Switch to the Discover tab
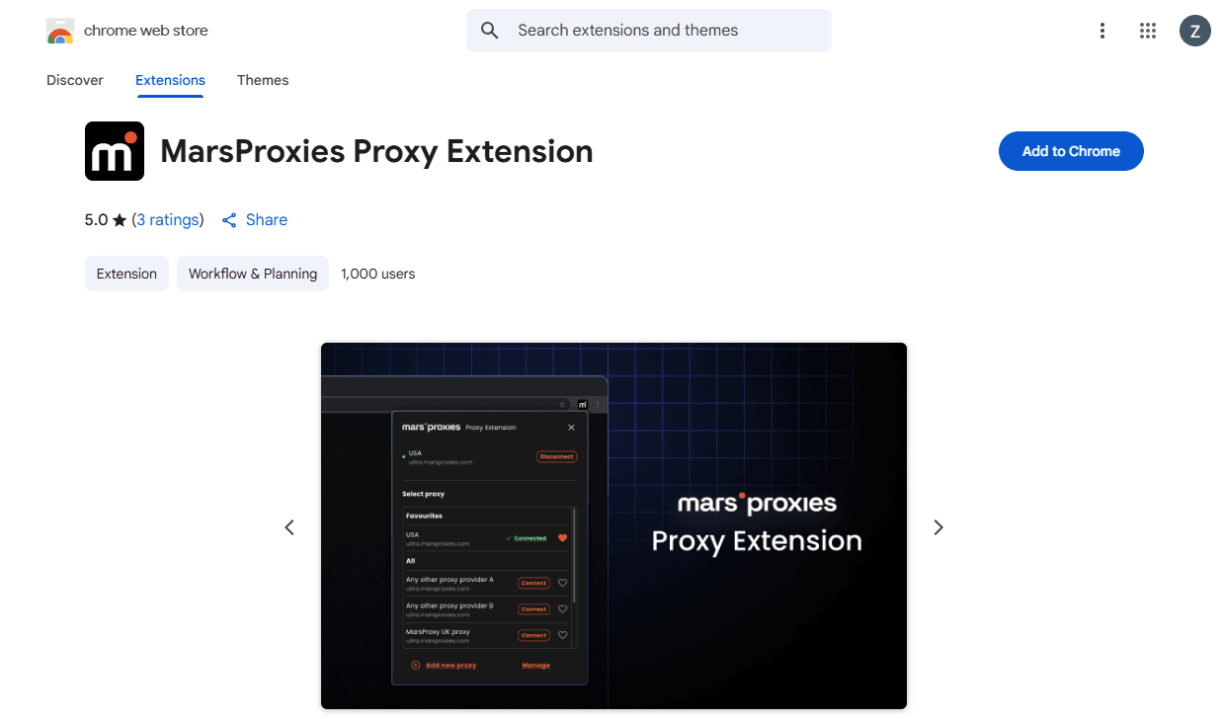 click(x=75, y=80)
